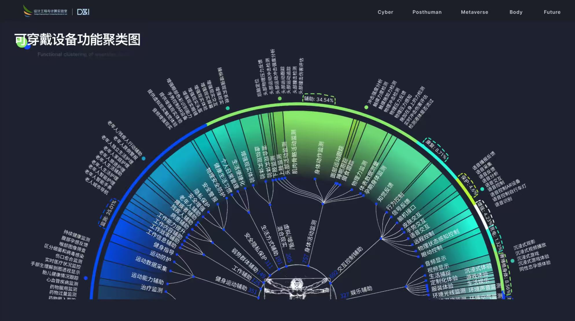
Task: Open the Cyber navigation item
Action: pos(385,12)
